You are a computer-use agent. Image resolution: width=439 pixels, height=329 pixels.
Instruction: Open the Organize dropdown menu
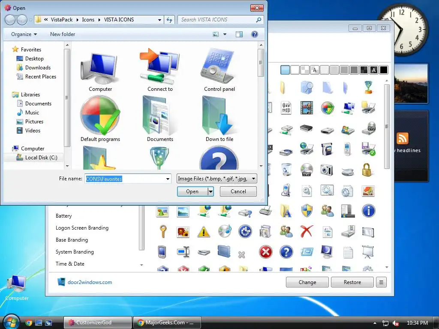pyautogui.click(x=24, y=34)
